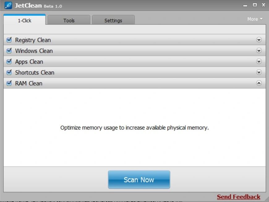Screen dimensions: 269x202
Task: Toggle the RAM Clean checkbox
Action: click(x=9, y=83)
